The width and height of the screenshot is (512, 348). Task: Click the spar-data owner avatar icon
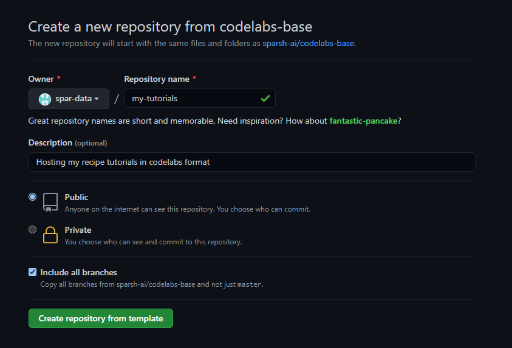pyautogui.click(x=45, y=99)
